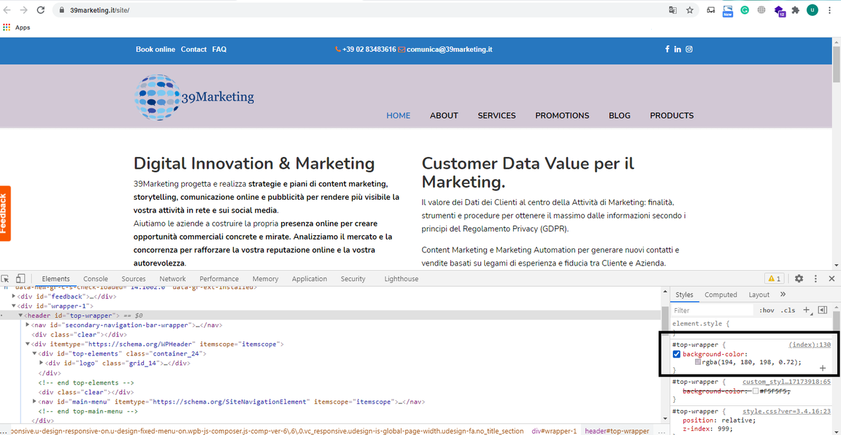Collapse the header id="top-wrapper" node

[22, 315]
